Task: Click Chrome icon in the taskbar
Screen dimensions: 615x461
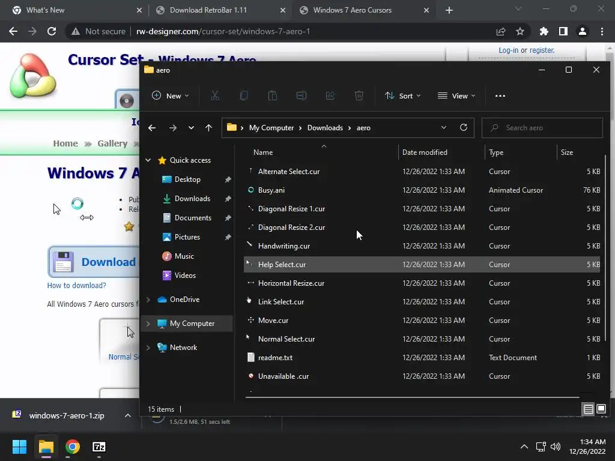Action: [x=73, y=447]
